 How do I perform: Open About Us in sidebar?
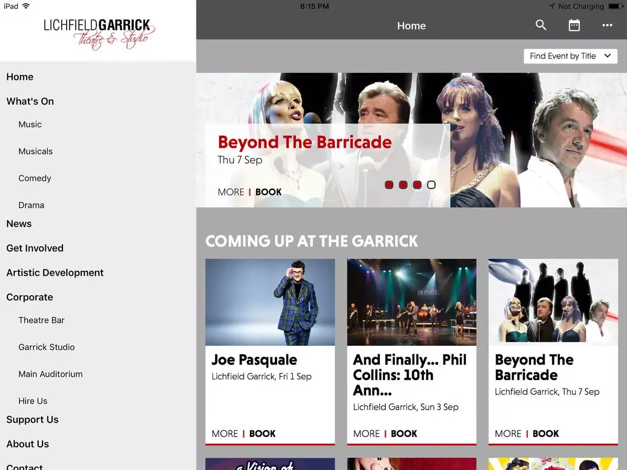coord(28,444)
